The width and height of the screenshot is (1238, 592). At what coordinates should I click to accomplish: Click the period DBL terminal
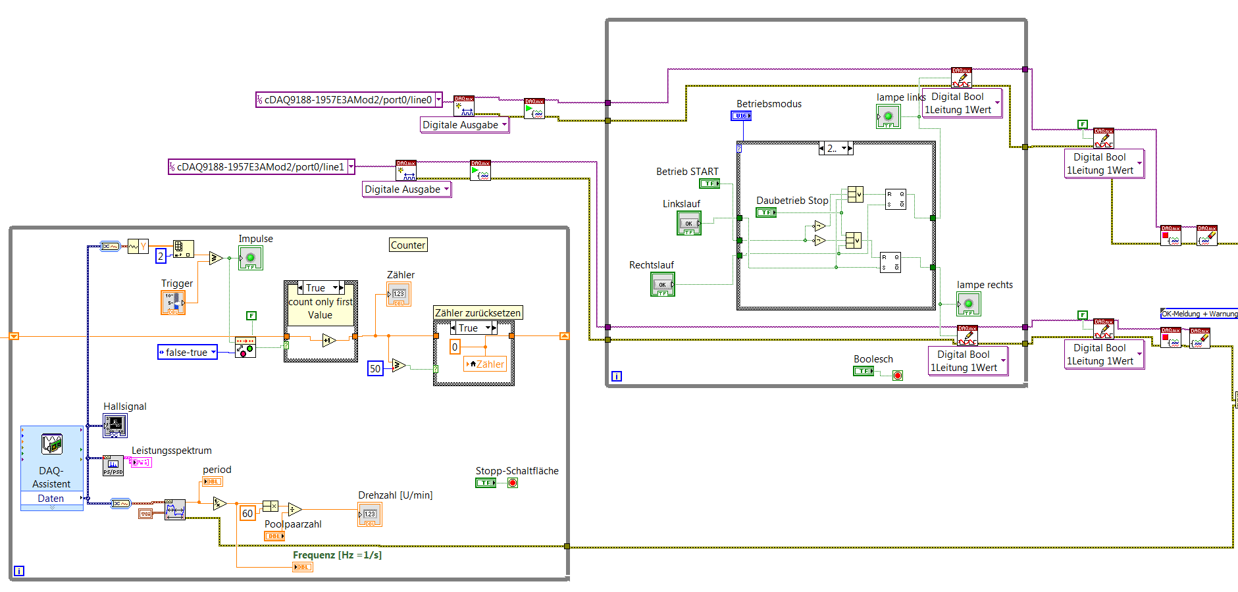click(212, 481)
